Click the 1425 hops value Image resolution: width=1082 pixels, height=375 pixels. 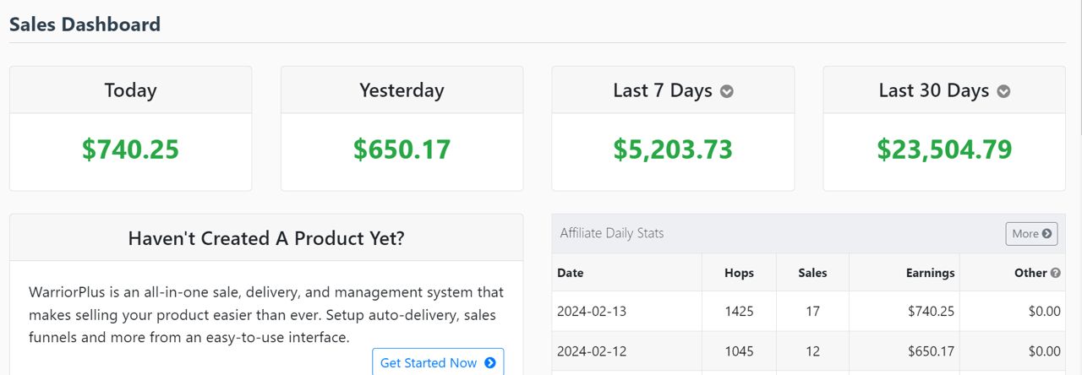(739, 311)
